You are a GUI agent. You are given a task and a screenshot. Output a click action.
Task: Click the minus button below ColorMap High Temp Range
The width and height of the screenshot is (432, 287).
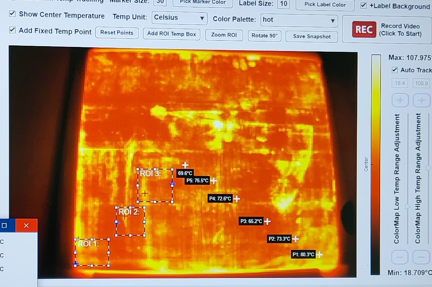coord(421,257)
